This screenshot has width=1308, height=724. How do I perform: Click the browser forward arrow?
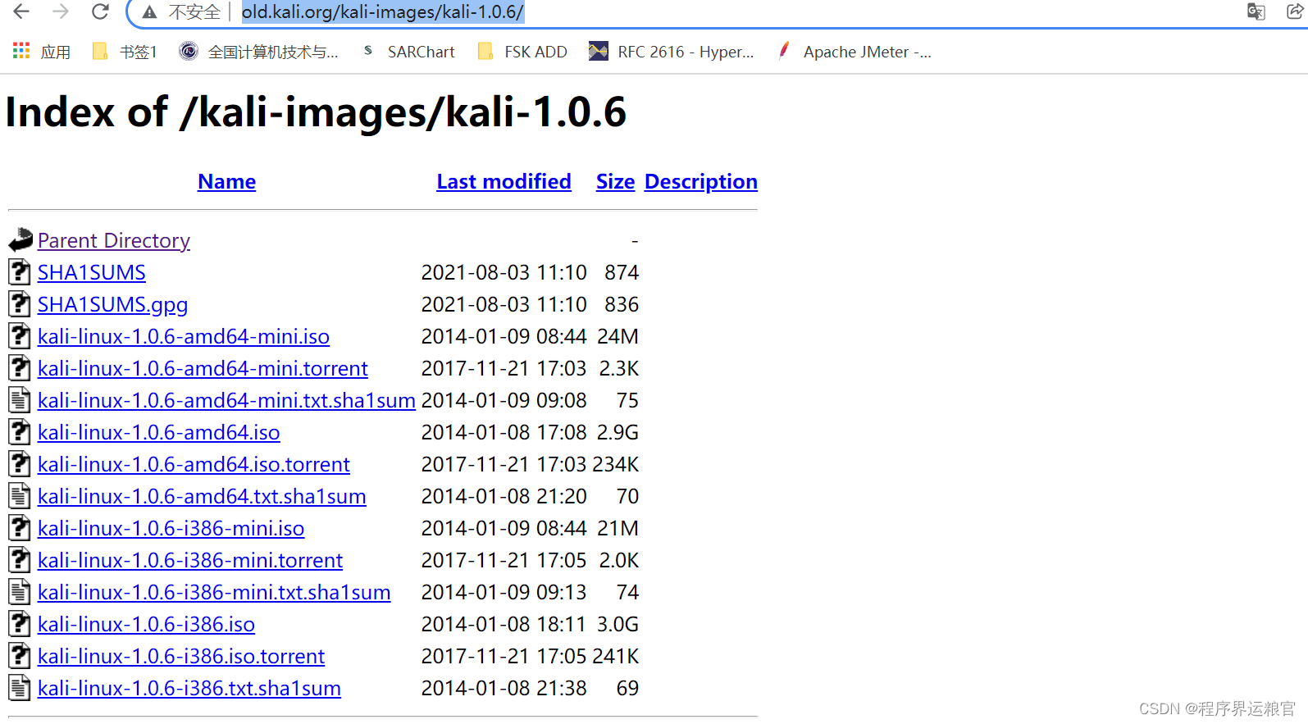[61, 11]
